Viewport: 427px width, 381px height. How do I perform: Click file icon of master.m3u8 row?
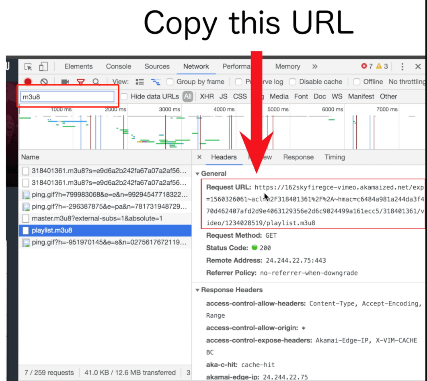coord(26,218)
